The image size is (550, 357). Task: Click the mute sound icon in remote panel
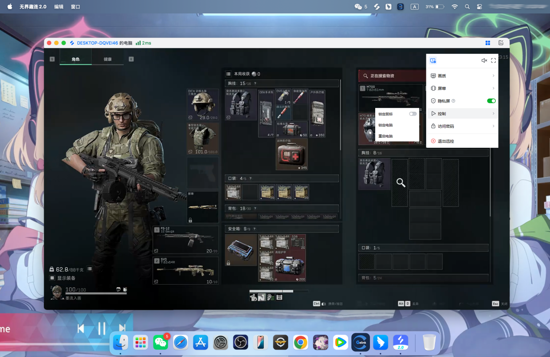pos(484,61)
